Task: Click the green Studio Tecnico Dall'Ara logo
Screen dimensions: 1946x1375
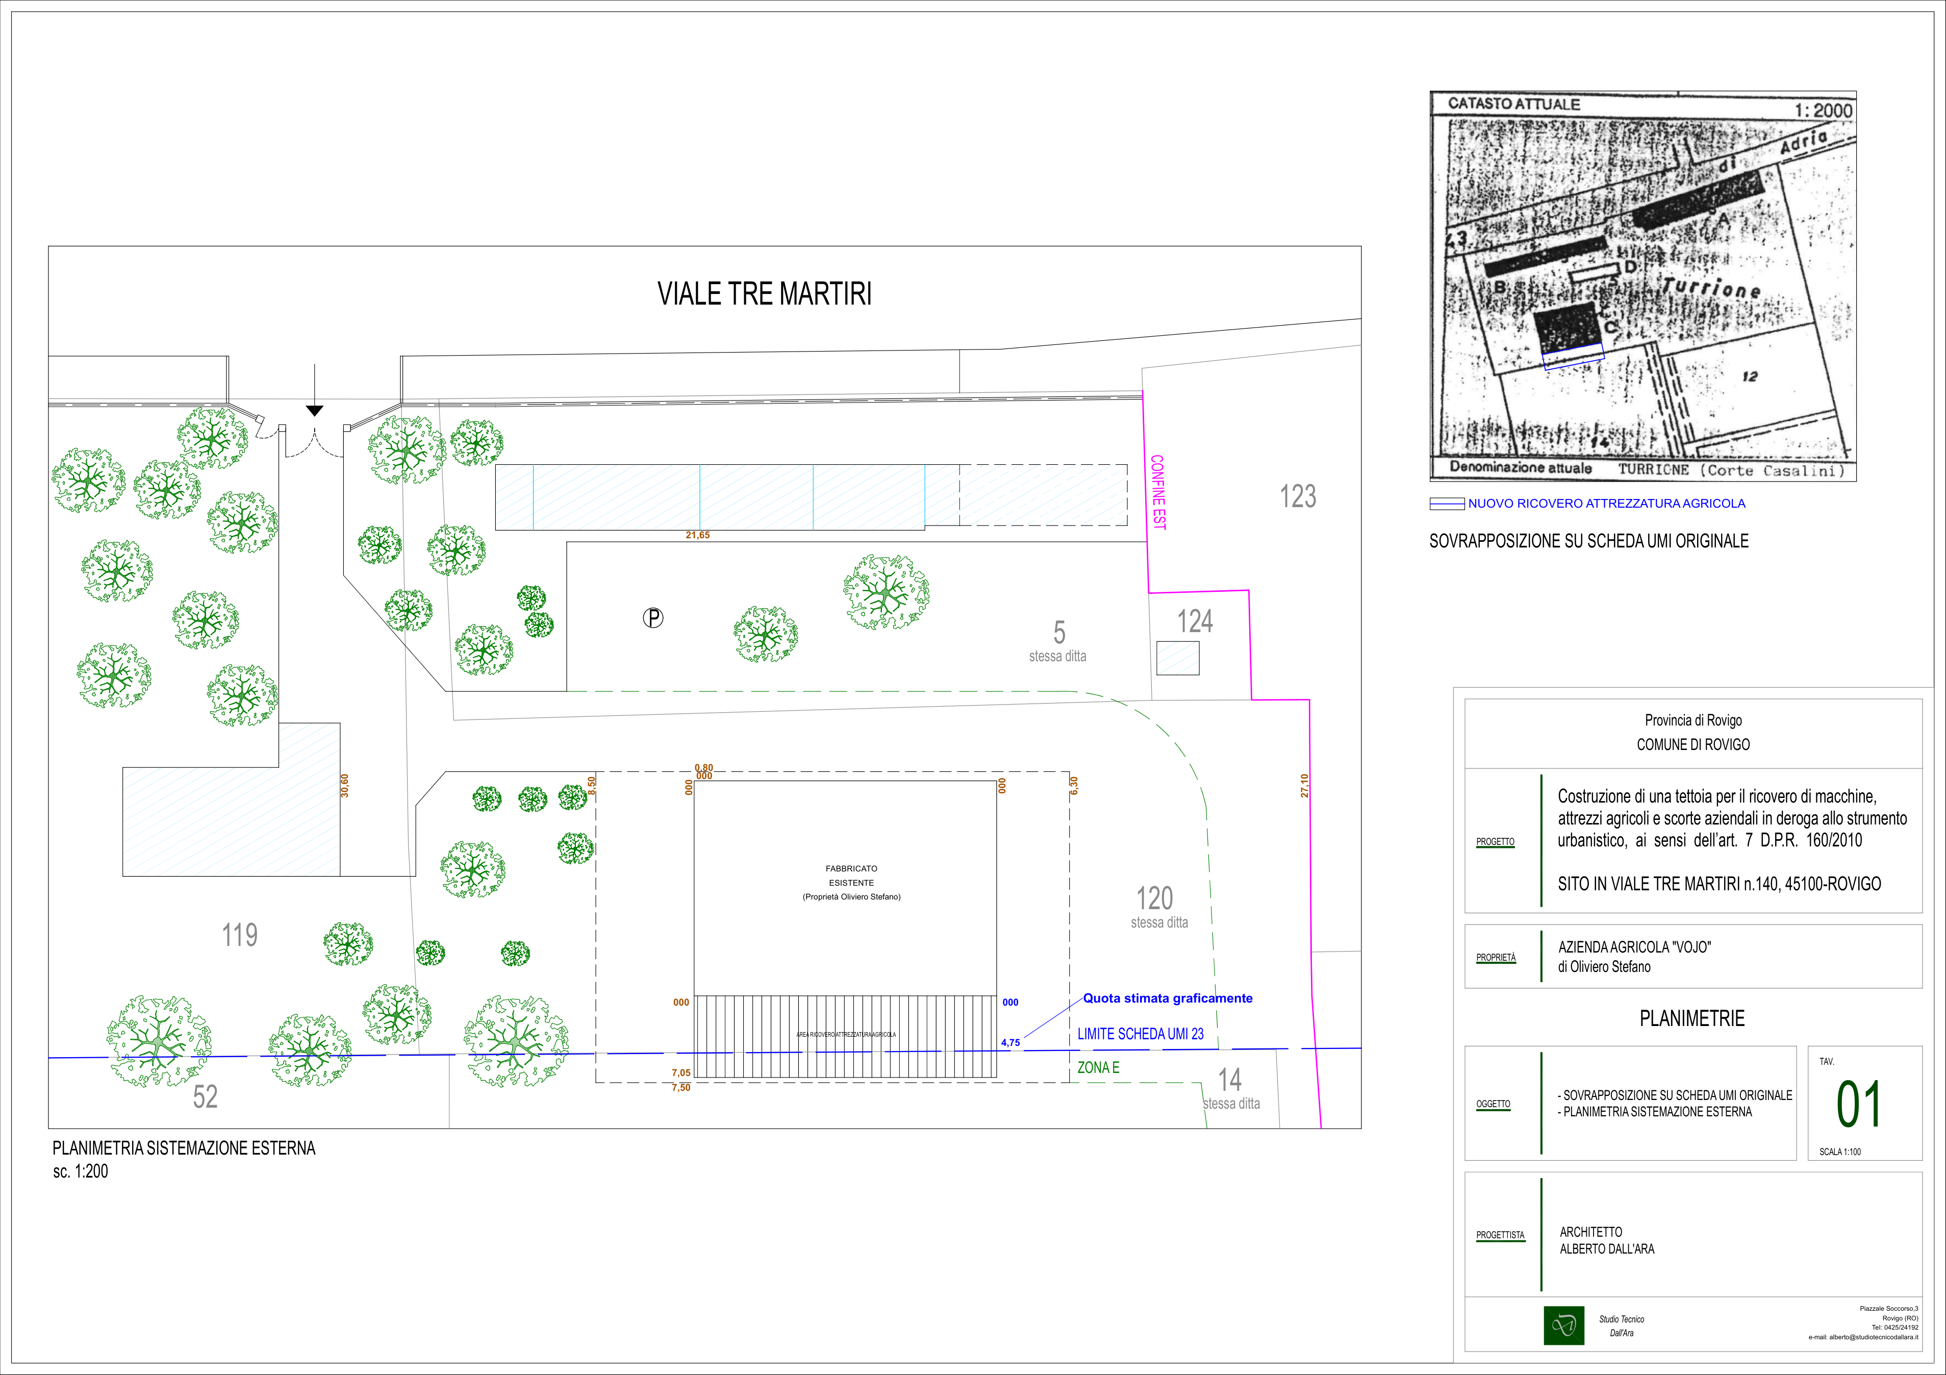Action: pyautogui.click(x=1564, y=1325)
